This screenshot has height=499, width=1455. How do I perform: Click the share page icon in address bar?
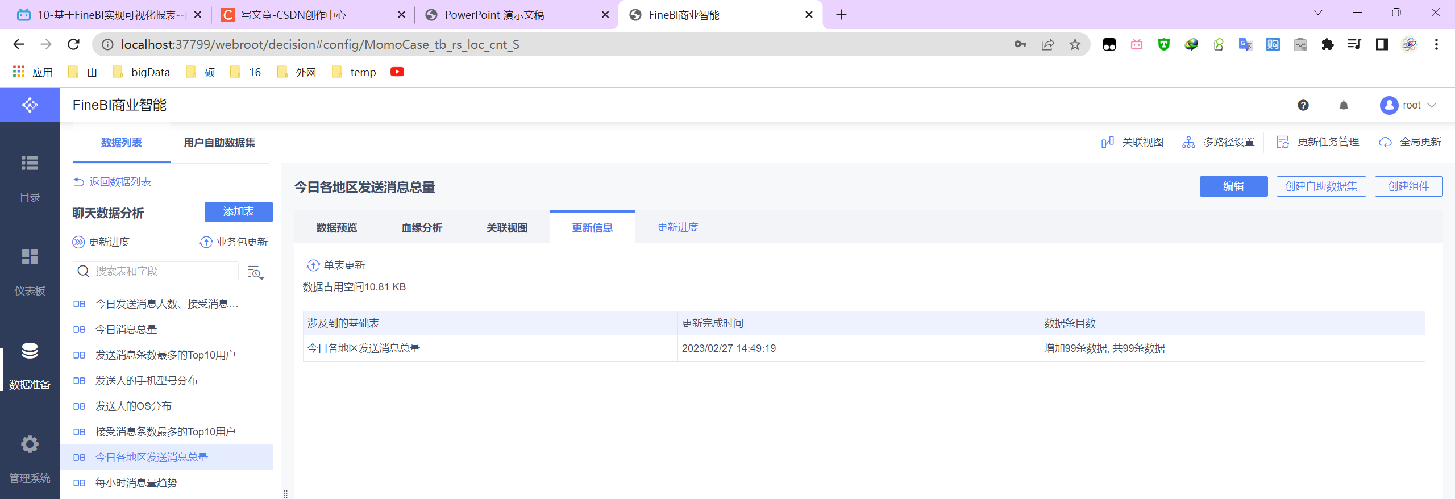(1047, 44)
